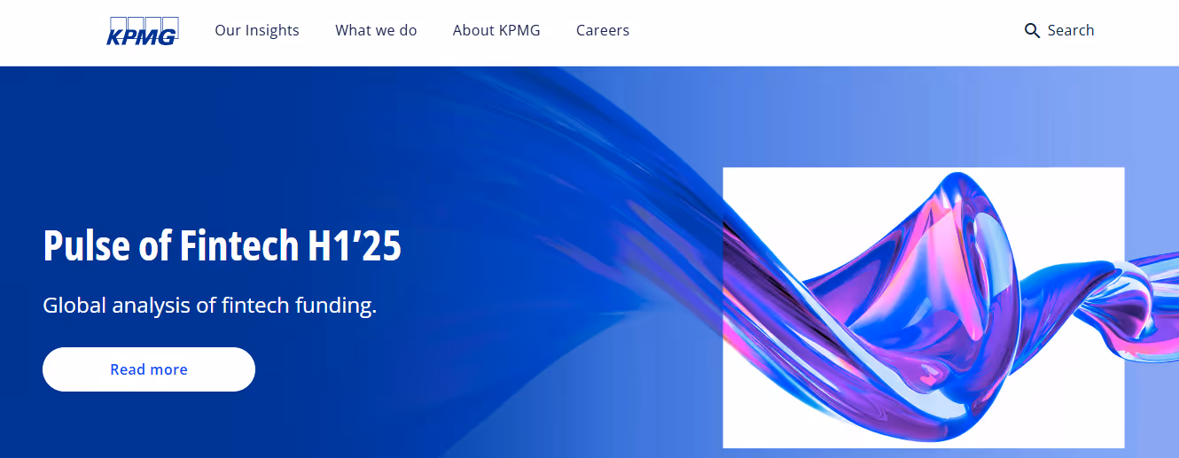
Task: Go to the Careers menu
Action: click(603, 30)
